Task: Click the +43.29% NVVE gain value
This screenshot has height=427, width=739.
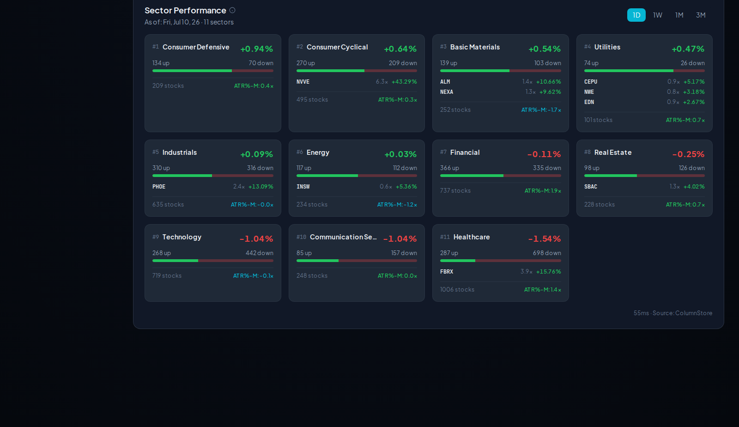Action: (x=404, y=82)
